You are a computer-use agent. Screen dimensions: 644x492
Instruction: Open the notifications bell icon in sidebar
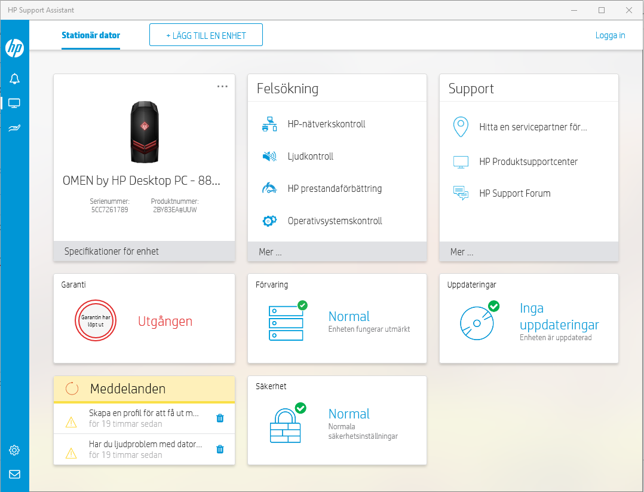[14, 78]
